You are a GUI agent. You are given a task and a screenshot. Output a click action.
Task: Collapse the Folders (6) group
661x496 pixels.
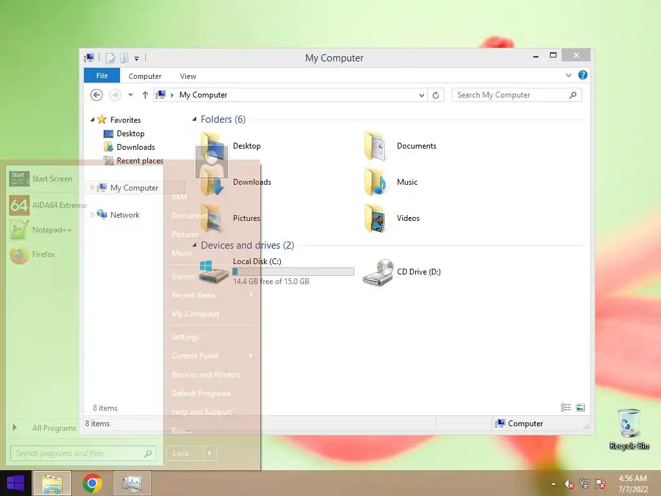coord(194,119)
